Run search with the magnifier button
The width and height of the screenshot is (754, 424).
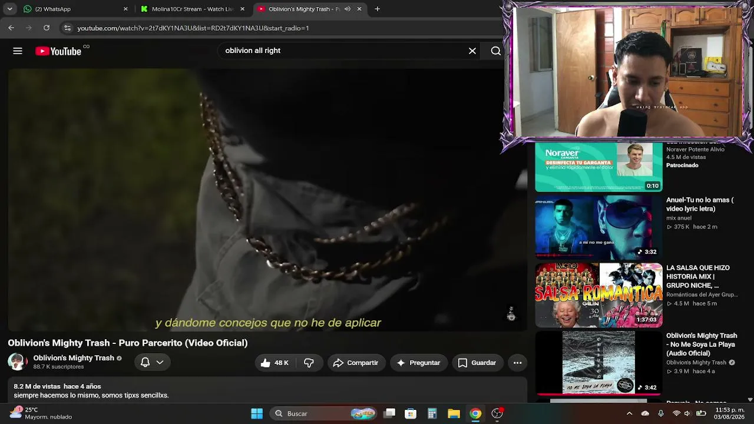tap(496, 51)
